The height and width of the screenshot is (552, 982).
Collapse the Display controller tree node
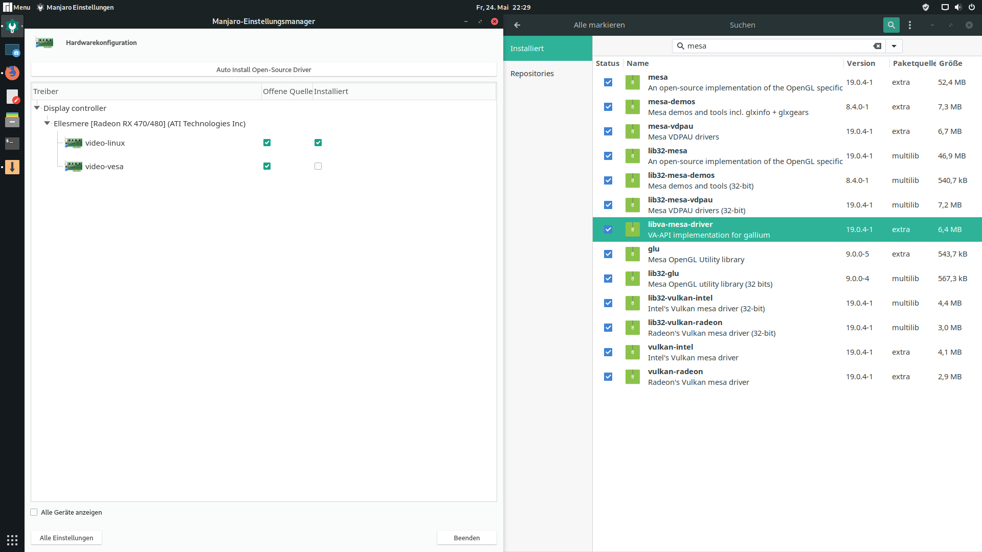pos(37,108)
